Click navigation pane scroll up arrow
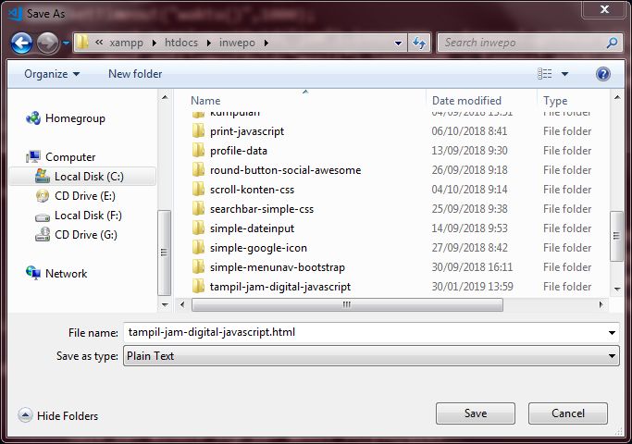The width and height of the screenshot is (632, 444). (165, 97)
